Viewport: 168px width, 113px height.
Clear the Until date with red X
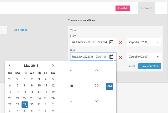pos(120,57)
